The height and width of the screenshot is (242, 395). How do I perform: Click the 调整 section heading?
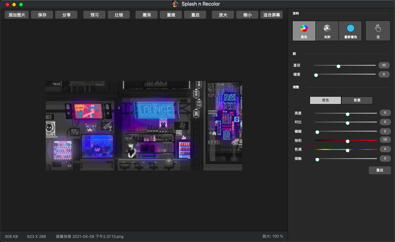click(x=296, y=87)
